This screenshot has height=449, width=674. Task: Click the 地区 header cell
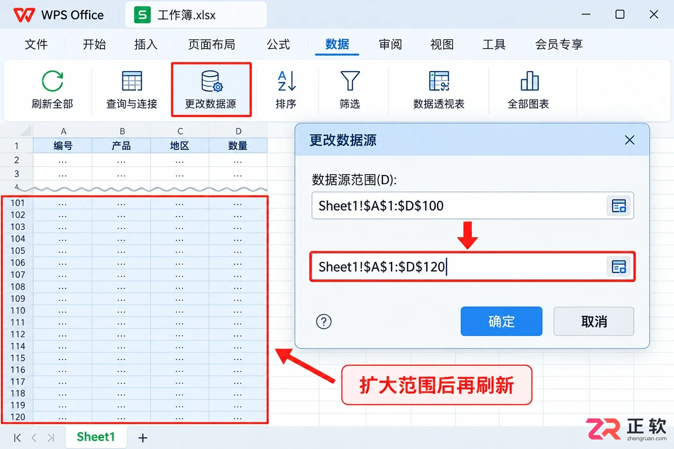(x=180, y=146)
